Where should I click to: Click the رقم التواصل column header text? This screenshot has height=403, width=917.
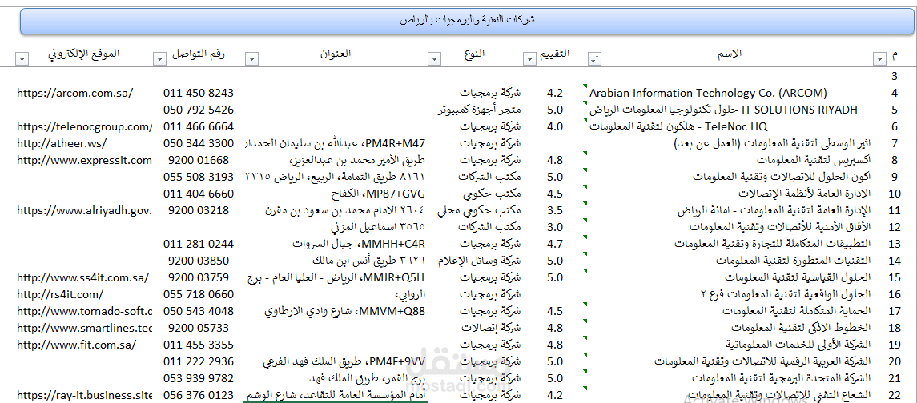[199, 54]
